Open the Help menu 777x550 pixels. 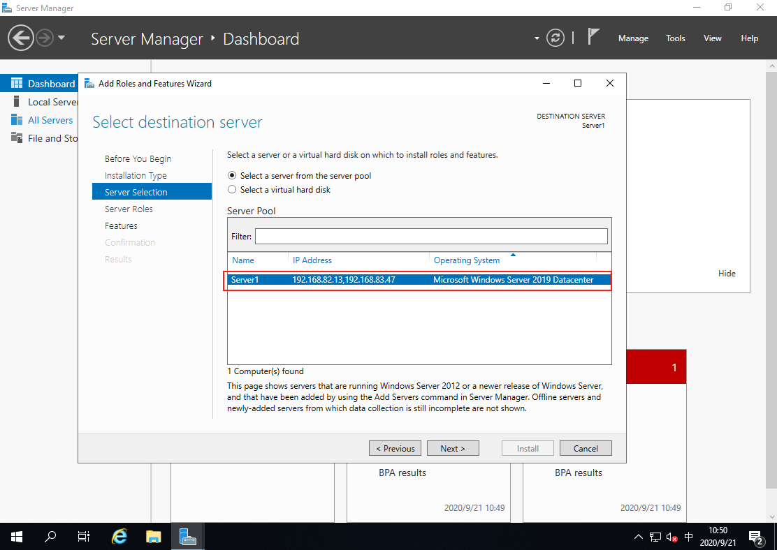click(x=749, y=38)
